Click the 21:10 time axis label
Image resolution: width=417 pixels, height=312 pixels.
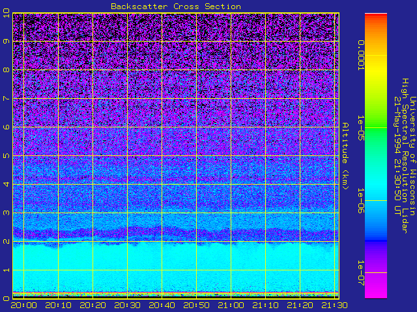click(x=265, y=305)
